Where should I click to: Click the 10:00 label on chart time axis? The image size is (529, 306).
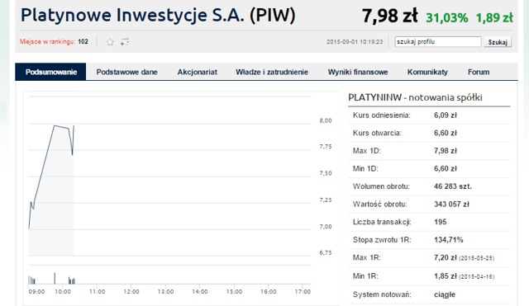pyautogui.click(x=63, y=291)
